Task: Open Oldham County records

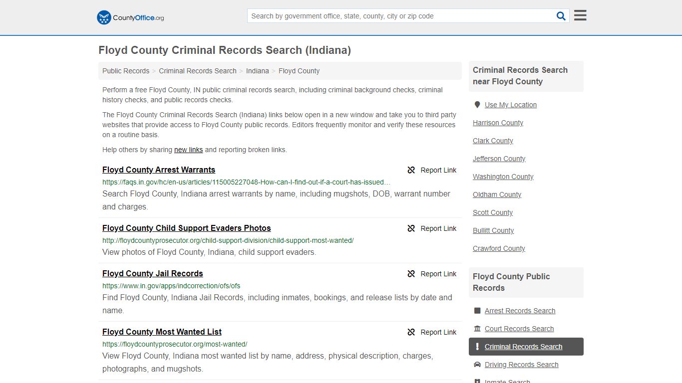Action: (497, 194)
